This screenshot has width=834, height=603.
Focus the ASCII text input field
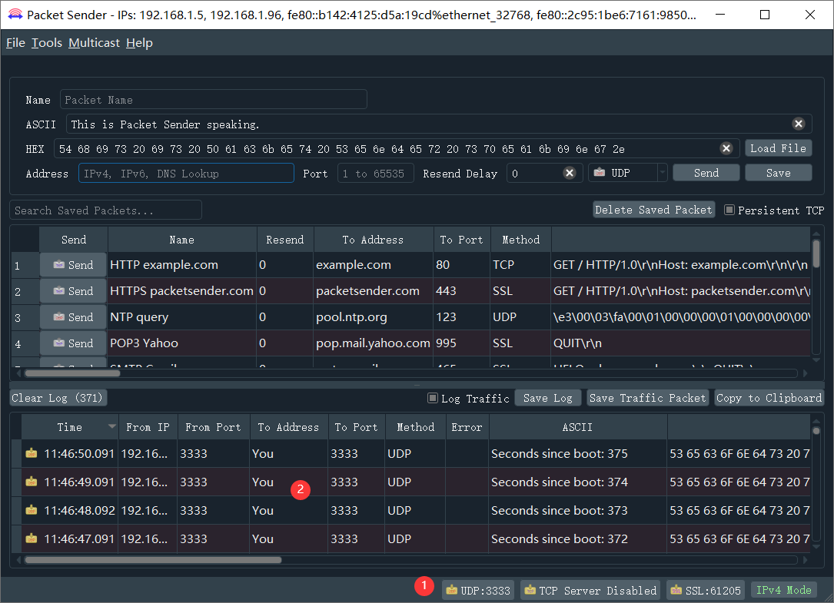tap(439, 124)
